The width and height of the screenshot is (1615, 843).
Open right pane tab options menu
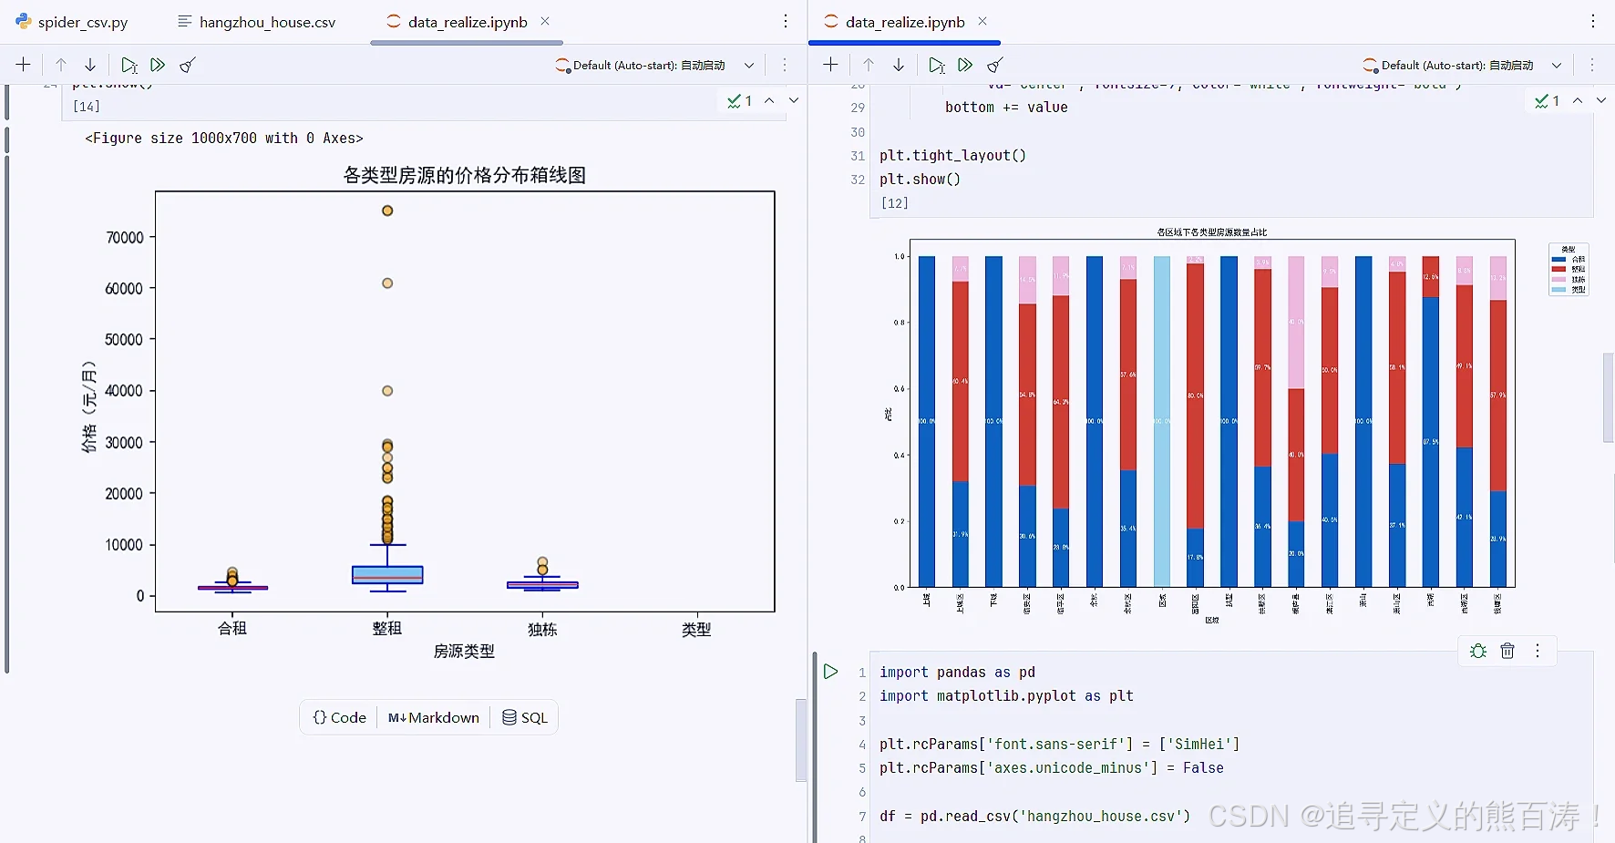(x=1593, y=21)
